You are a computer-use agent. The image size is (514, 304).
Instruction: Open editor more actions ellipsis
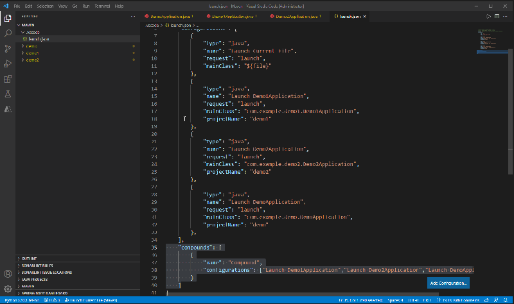click(x=505, y=17)
